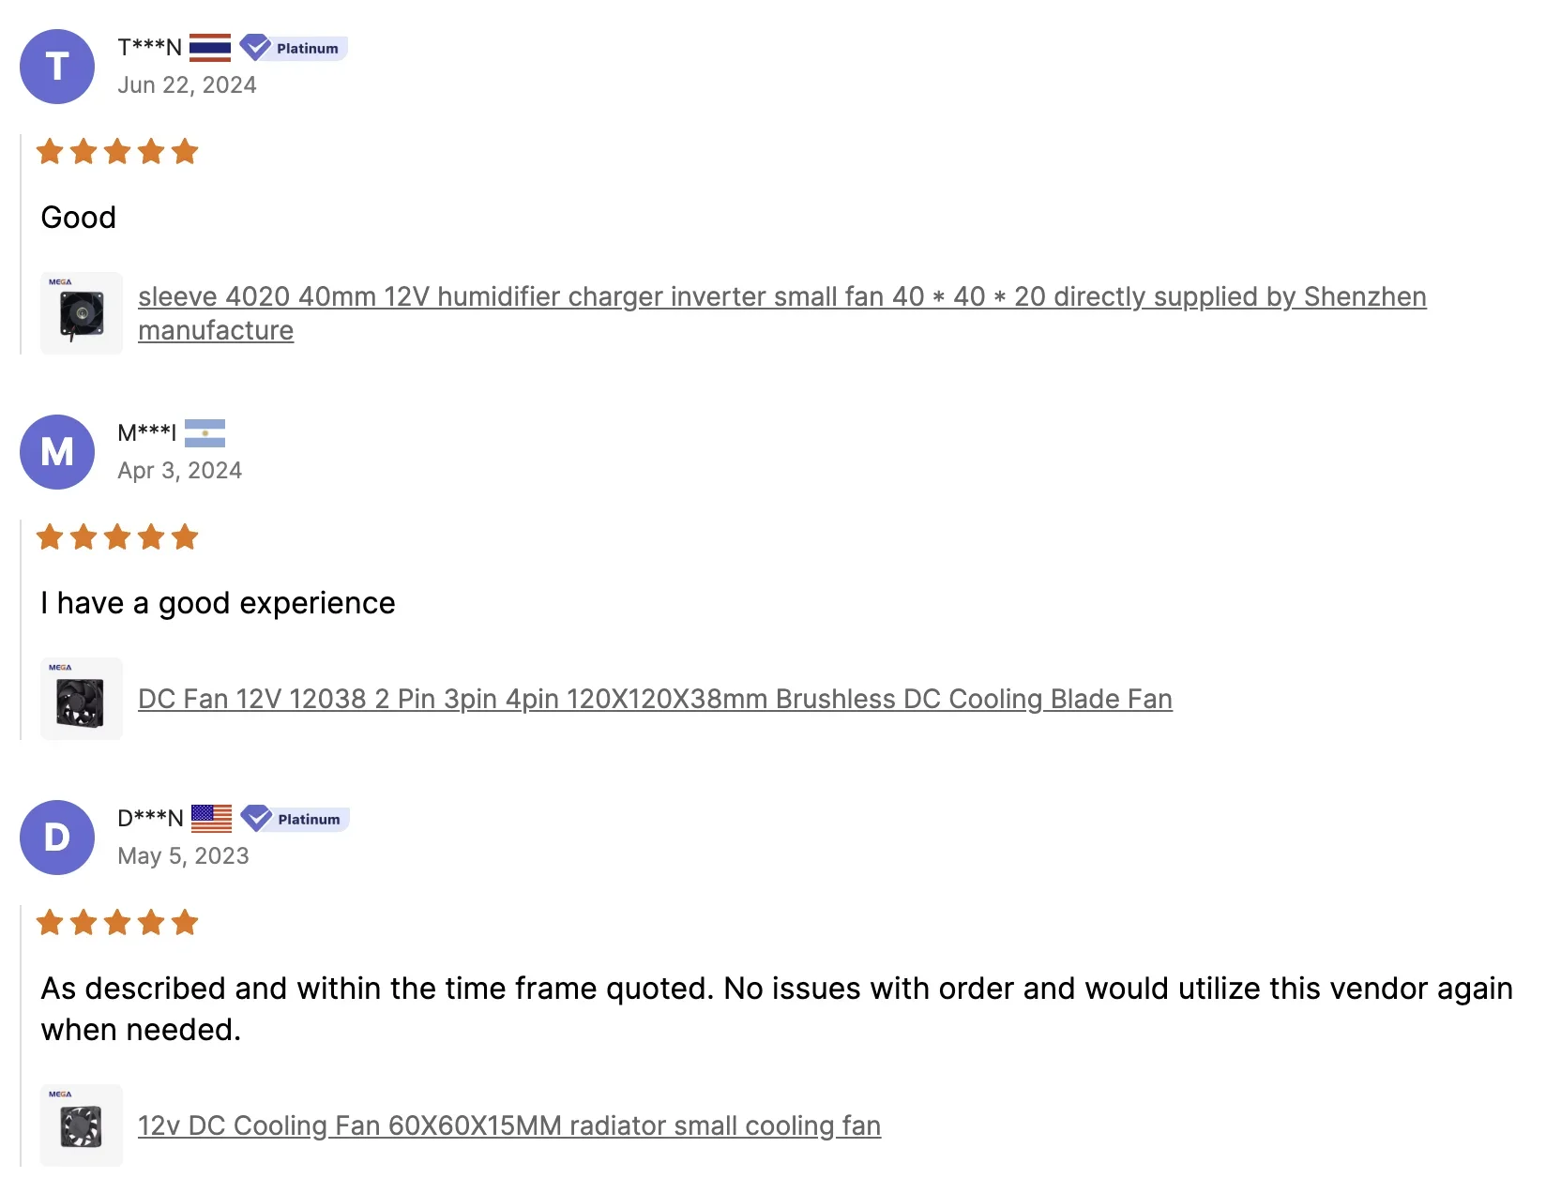Click the "I have a good experience" review text
This screenshot has width=1561, height=1193.
(218, 603)
